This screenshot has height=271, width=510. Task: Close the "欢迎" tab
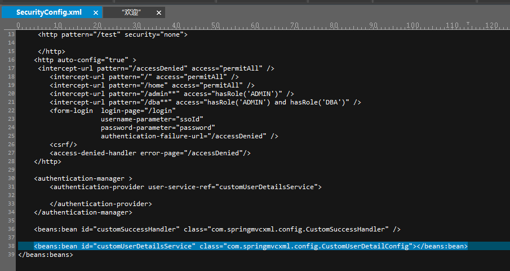pyautogui.click(x=159, y=12)
